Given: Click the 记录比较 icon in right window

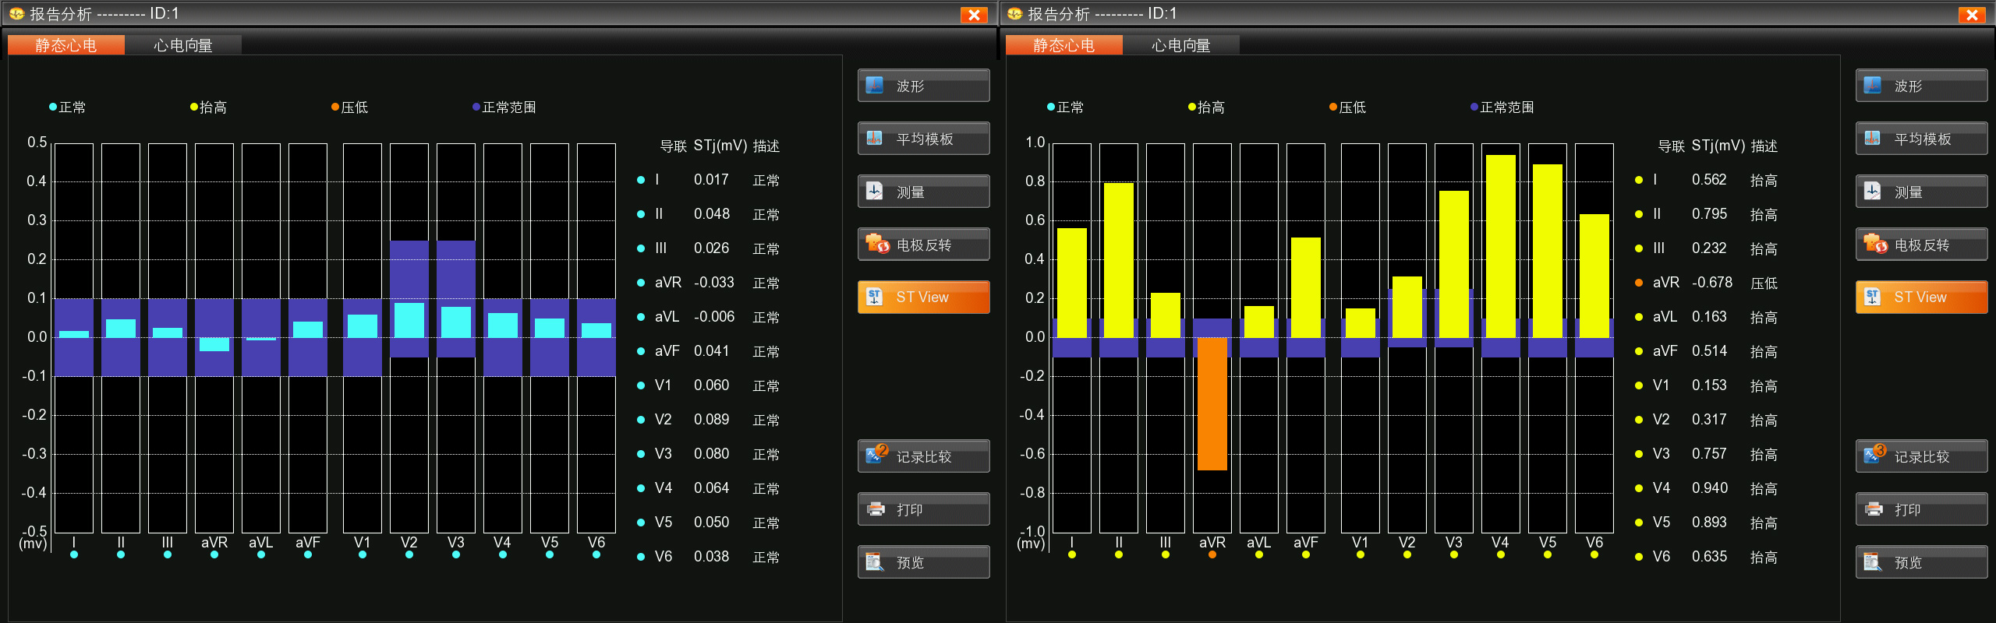Looking at the screenshot, I should click(1874, 453).
